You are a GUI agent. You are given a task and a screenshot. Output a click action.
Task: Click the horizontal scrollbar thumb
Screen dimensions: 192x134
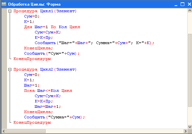[x=26, y=131]
